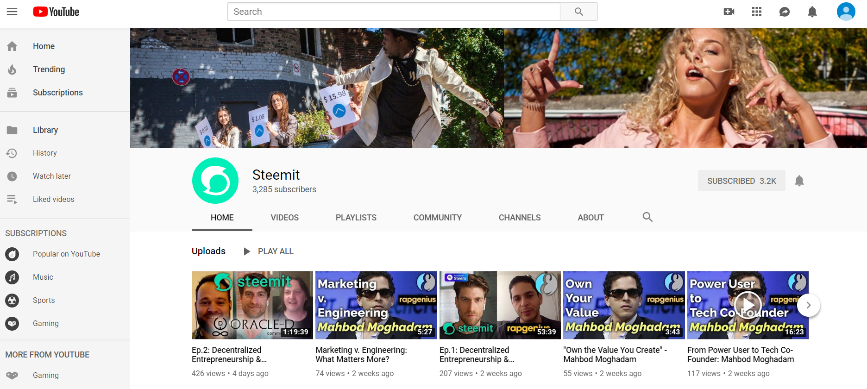The width and height of the screenshot is (867, 389).
Task: Click the Watch later sidebar label
Action: tap(52, 176)
